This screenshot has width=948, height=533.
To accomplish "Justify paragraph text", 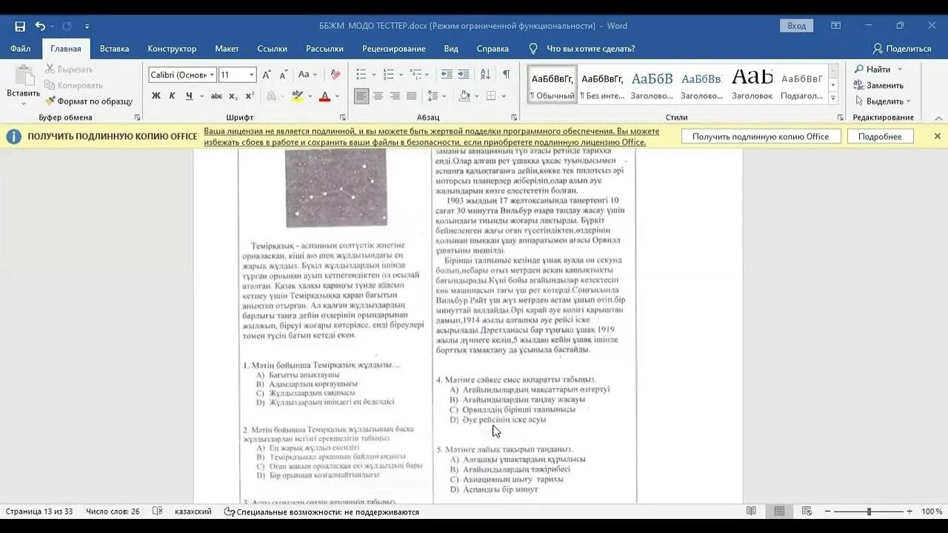I will point(412,96).
